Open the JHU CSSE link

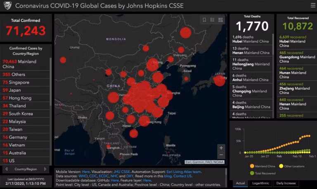(x=121, y=172)
